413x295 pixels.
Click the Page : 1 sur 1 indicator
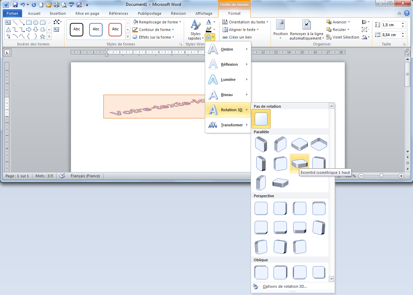pyautogui.click(x=17, y=176)
